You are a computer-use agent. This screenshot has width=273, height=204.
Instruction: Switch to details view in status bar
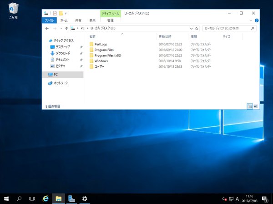[x=250, y=106]
